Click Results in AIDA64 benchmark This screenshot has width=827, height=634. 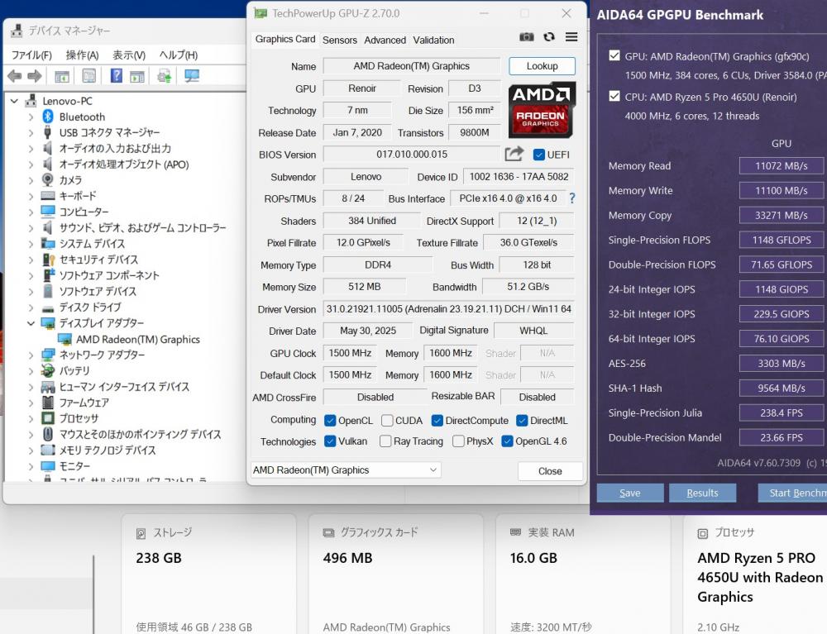pos(702,493)
